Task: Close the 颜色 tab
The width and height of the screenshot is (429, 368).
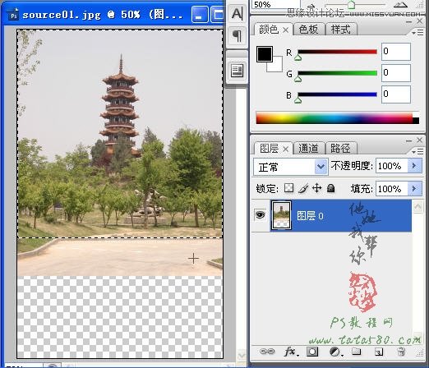Action: pos(285,30)
